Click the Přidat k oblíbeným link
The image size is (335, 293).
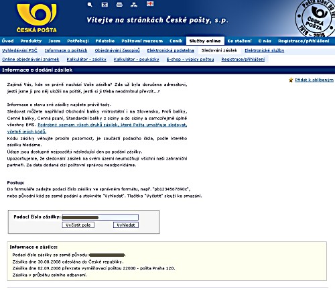(314, 80)
